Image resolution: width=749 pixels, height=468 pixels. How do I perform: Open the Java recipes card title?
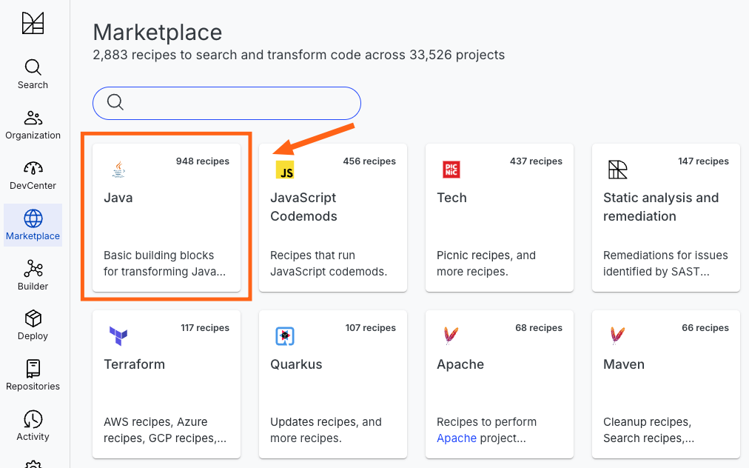click(118, 198)
